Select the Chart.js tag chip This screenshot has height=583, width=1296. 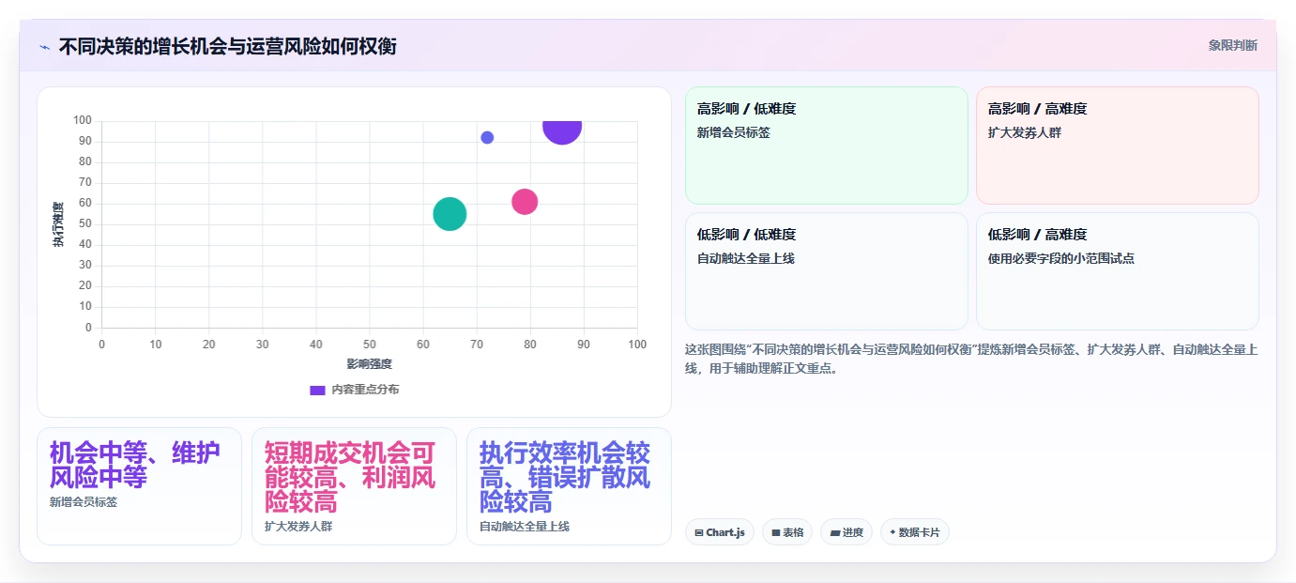click(x=720, y=532)
